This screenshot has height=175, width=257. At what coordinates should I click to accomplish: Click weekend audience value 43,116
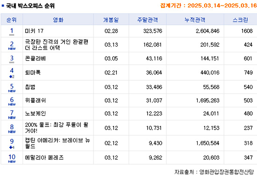tap(154, 58)
